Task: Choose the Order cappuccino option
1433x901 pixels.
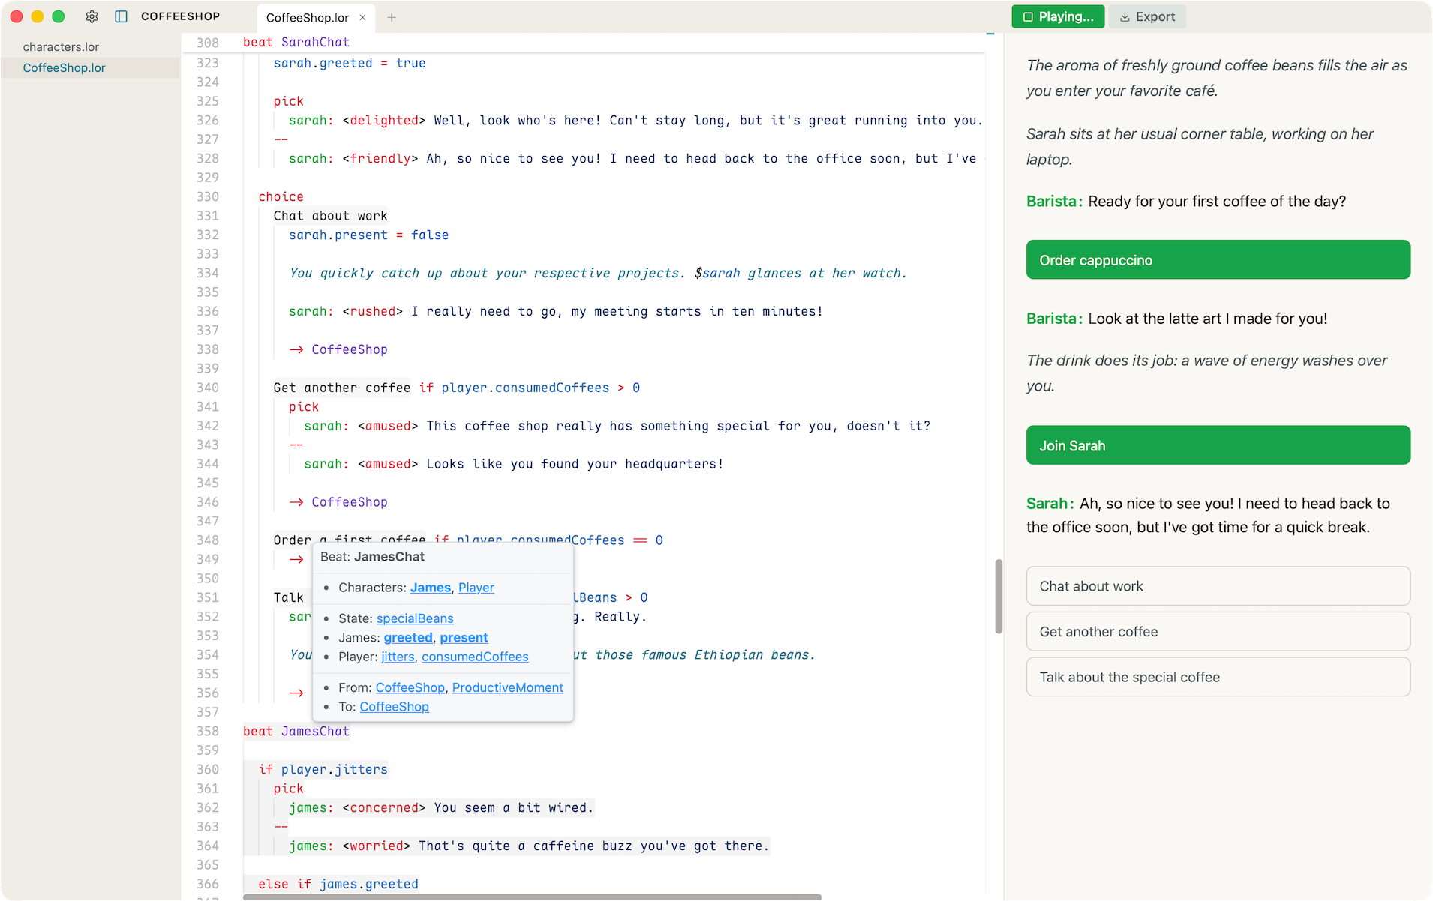Action: [1218, 260]
